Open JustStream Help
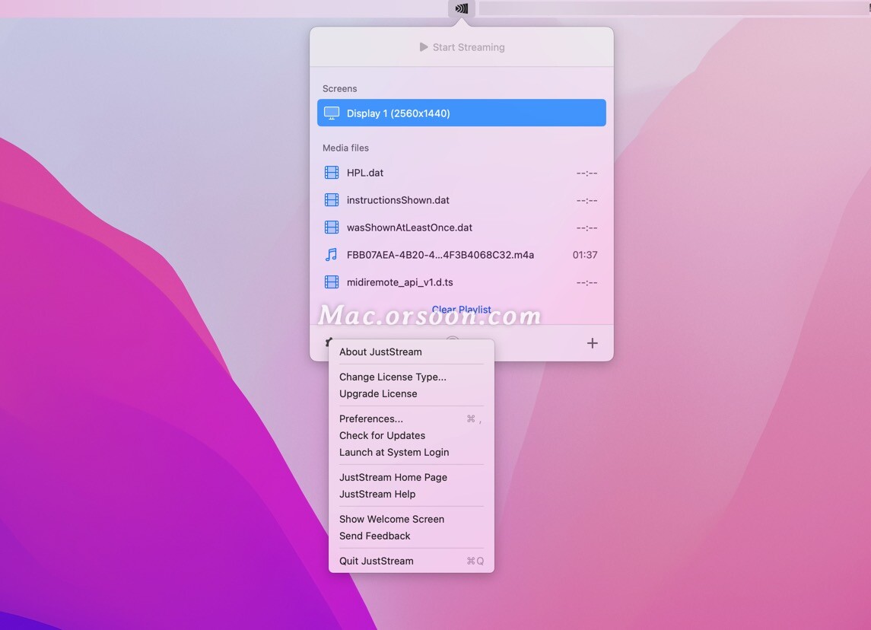The width and height of the screenshot is (871, 630). point(411,494)
